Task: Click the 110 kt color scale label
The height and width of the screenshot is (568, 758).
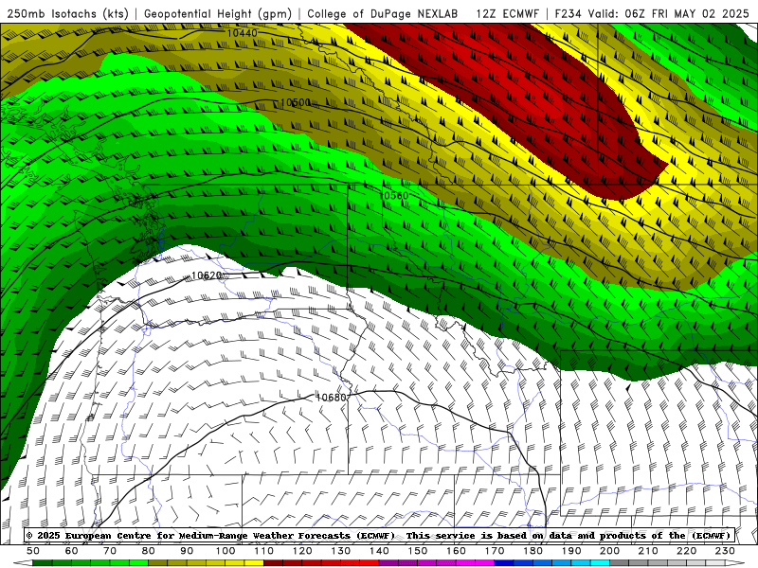Action: [264, 551]
